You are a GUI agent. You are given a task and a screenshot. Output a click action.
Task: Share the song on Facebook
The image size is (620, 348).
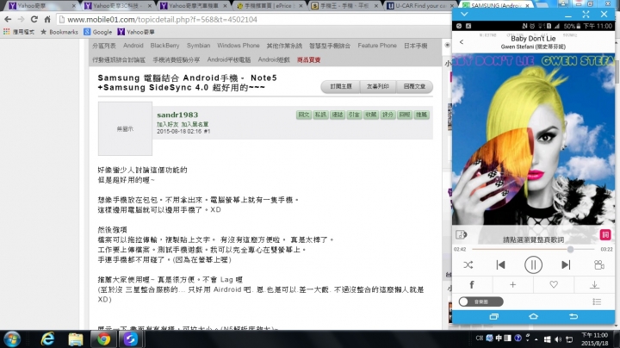472,284
